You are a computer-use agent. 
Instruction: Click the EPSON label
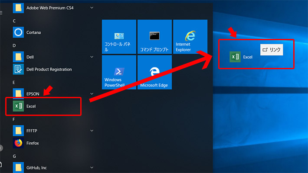point(33,94)
